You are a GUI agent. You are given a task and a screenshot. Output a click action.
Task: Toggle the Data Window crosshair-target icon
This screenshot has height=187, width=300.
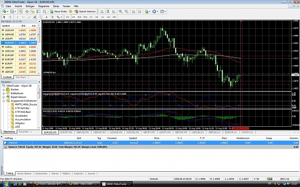click(27, 11)
